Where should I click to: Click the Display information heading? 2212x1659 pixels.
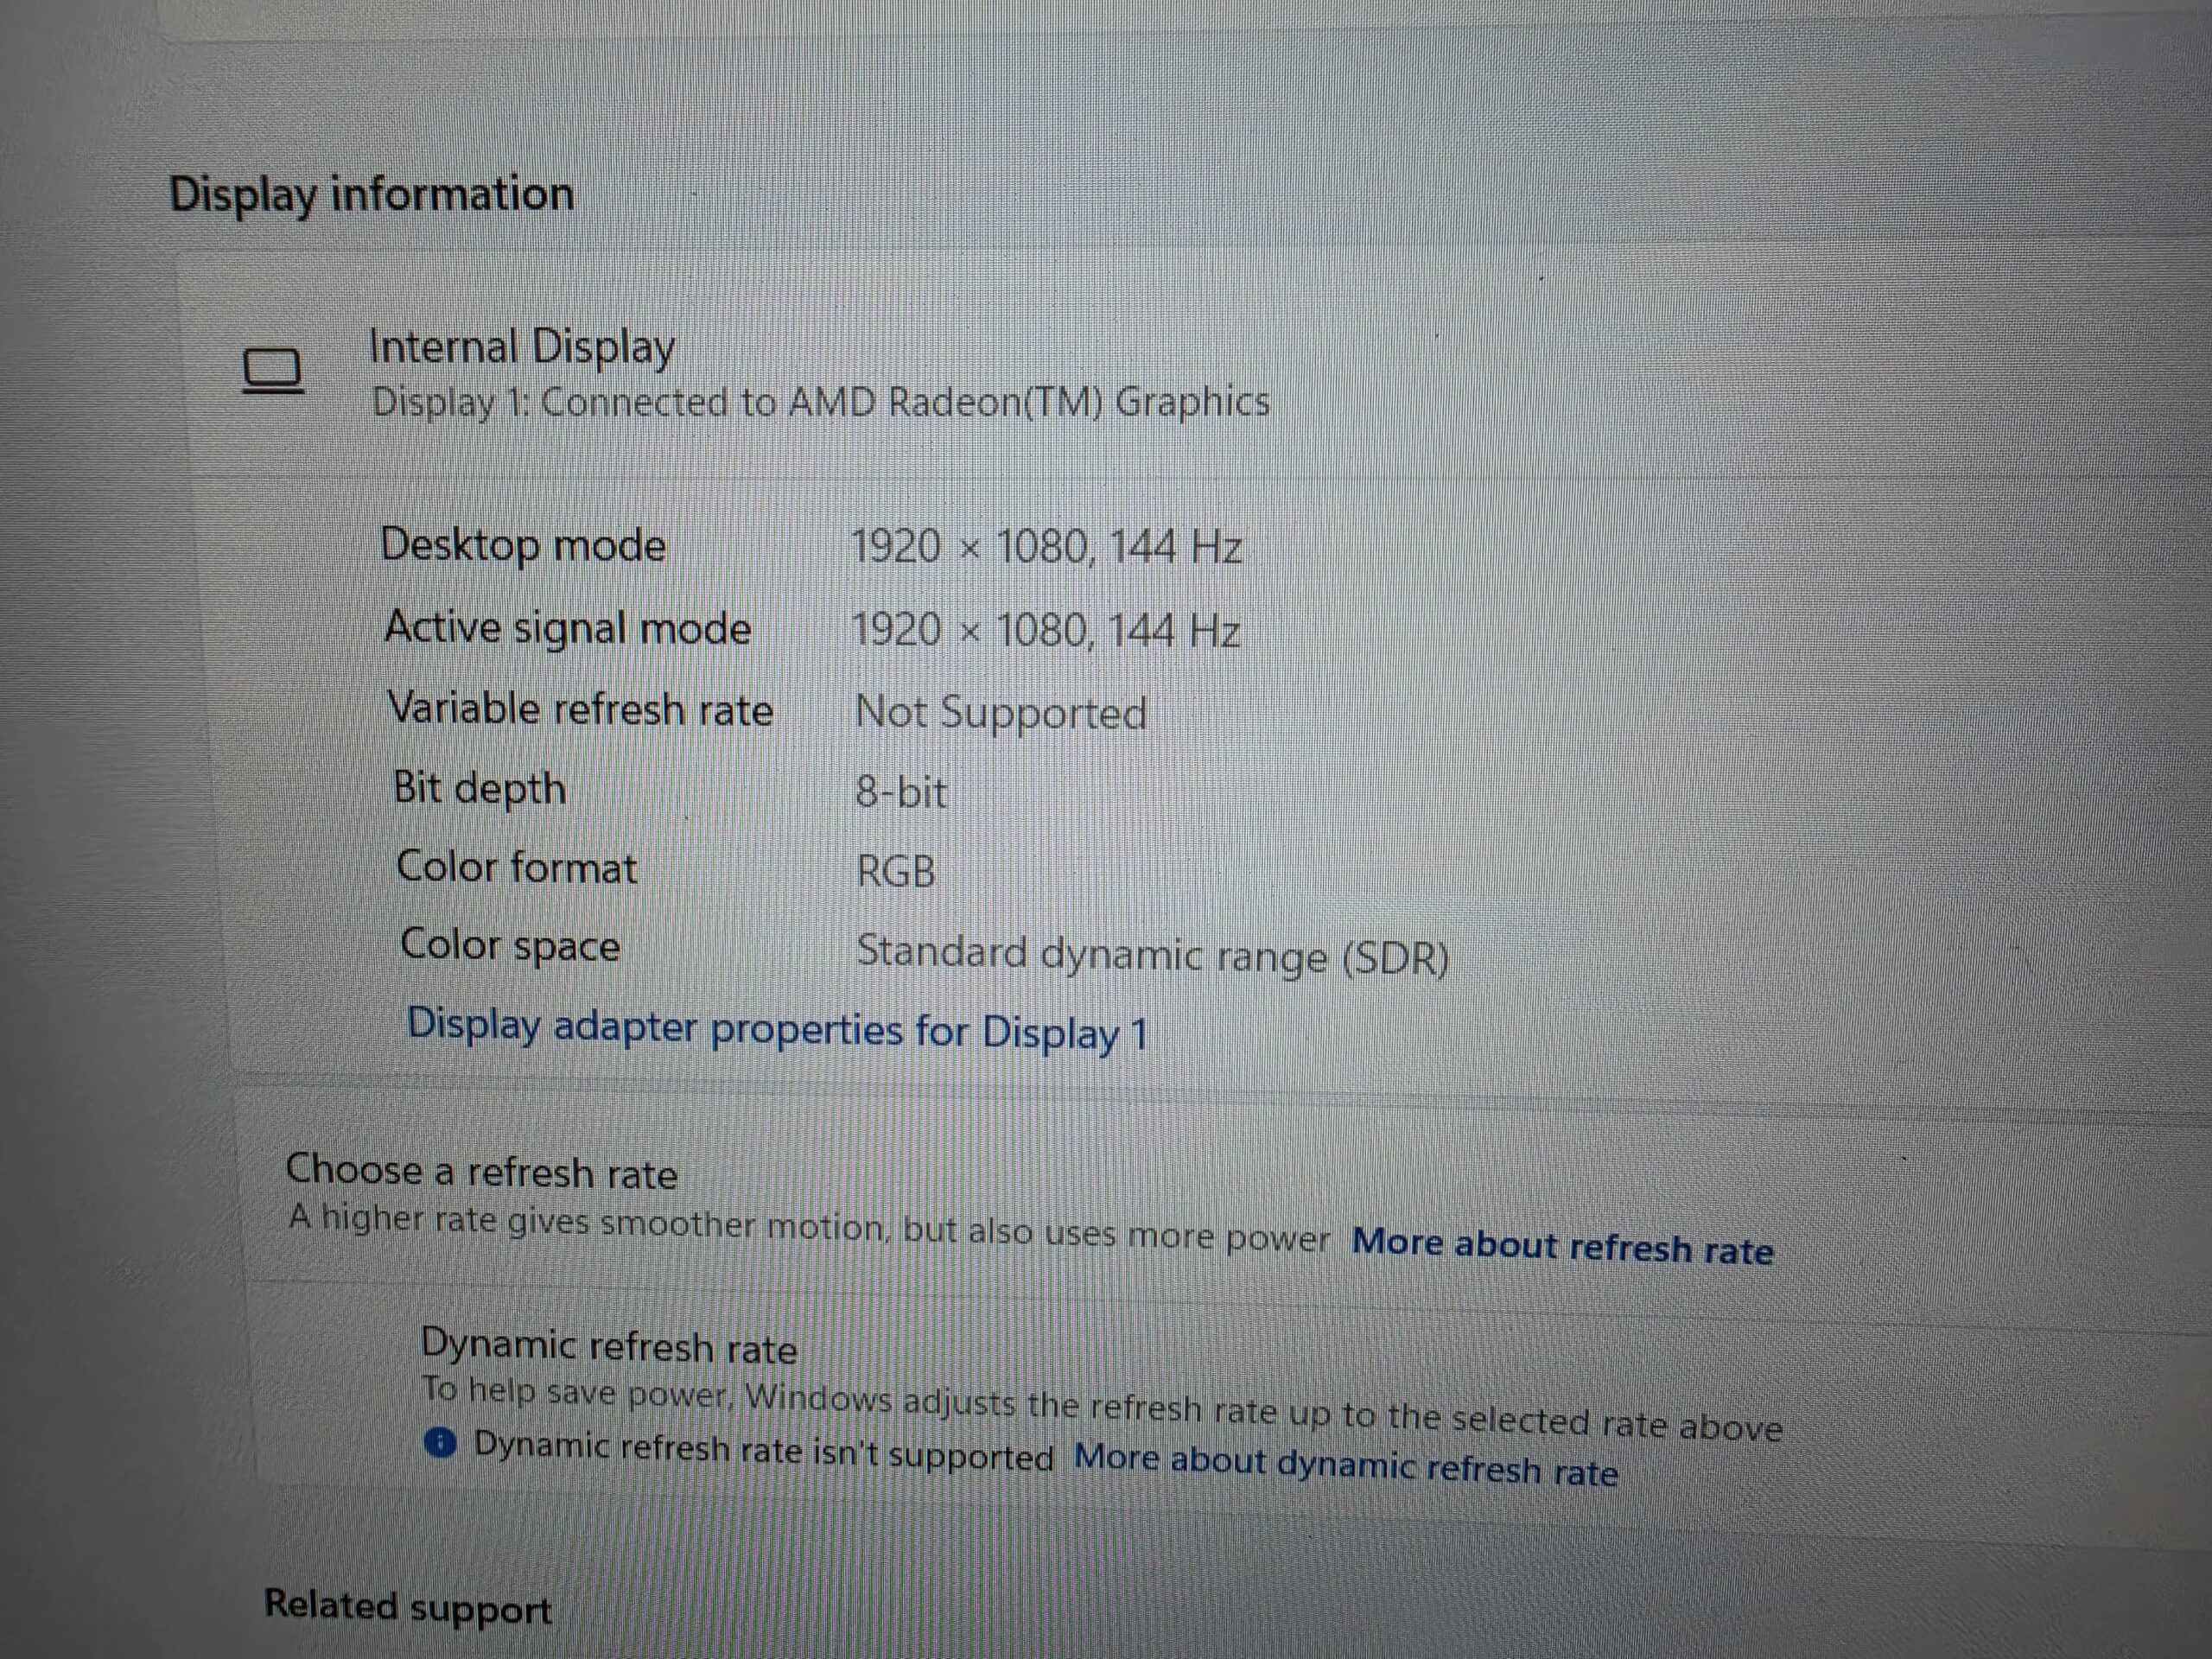[x=372, y=194]
